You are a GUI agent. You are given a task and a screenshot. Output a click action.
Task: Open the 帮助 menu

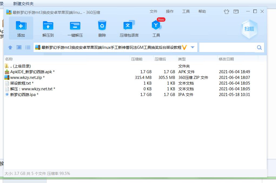point(202,11)
